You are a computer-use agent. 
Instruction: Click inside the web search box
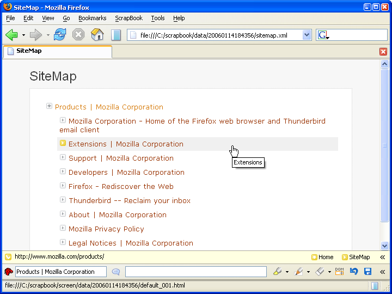point(358,35)
